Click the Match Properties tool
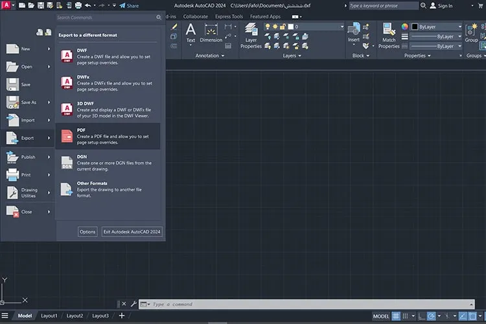The width and height of the screenshot is (486, 324). point(389,36)
